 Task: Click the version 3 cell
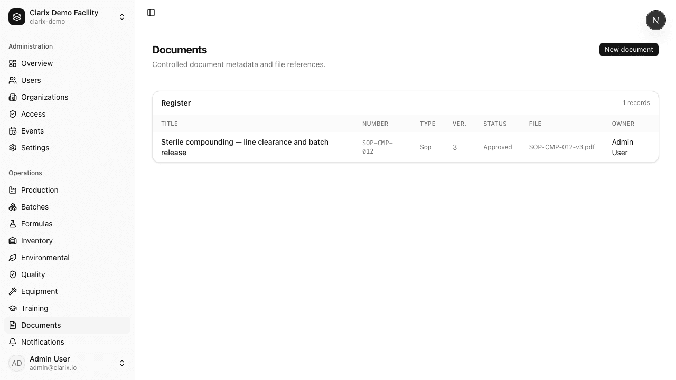click(455, 147)
